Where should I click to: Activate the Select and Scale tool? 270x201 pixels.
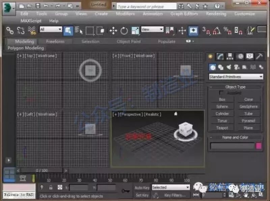(135, 31)
